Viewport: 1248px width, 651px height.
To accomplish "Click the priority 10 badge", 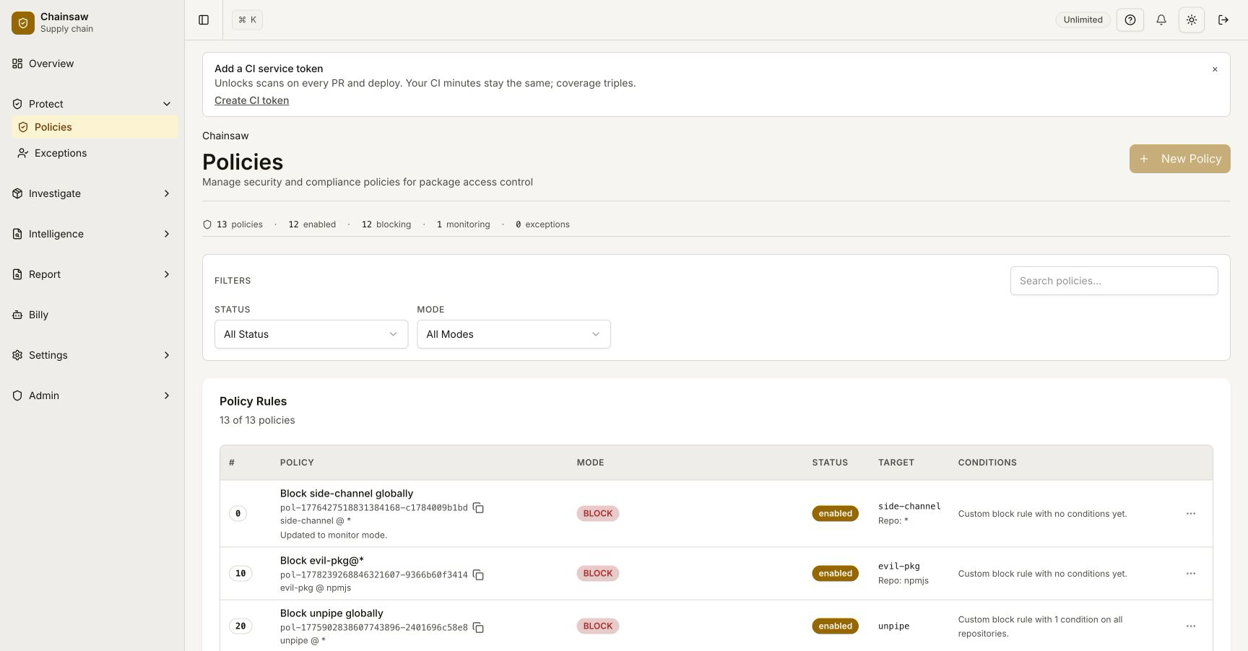I will (240, 574).
